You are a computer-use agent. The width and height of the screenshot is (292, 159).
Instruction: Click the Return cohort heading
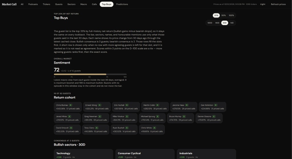coord(65,97)
